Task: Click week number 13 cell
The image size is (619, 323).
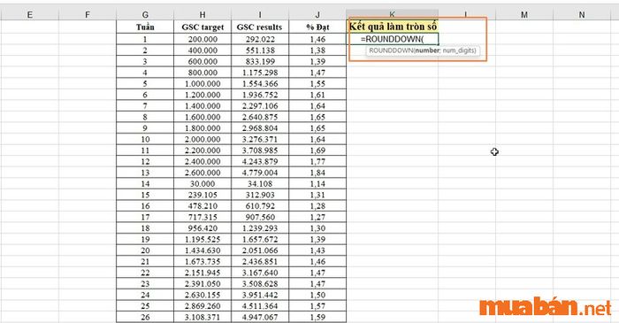Action: point(145,173)
